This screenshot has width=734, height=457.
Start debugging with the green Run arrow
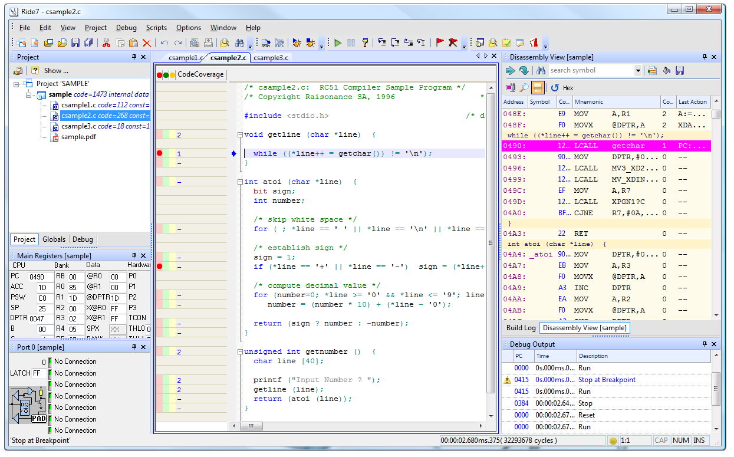(338, 42)
